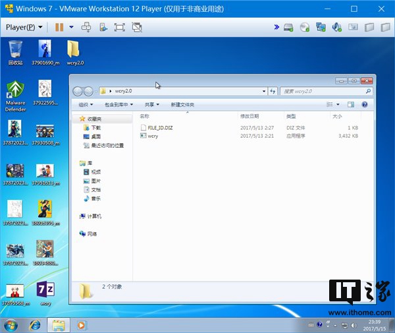The height and width of the screenshot is (333, 395).
Task: Pause the VM with the VMware pause button
Action: tap(59, 27)
